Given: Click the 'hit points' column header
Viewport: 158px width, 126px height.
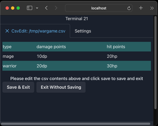Looking at the screenshot, I should click(116, 47).
